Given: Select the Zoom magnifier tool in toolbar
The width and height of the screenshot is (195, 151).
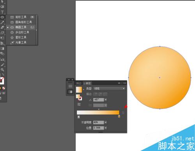Looking at the screenshot, I should [x=2, y=70].
